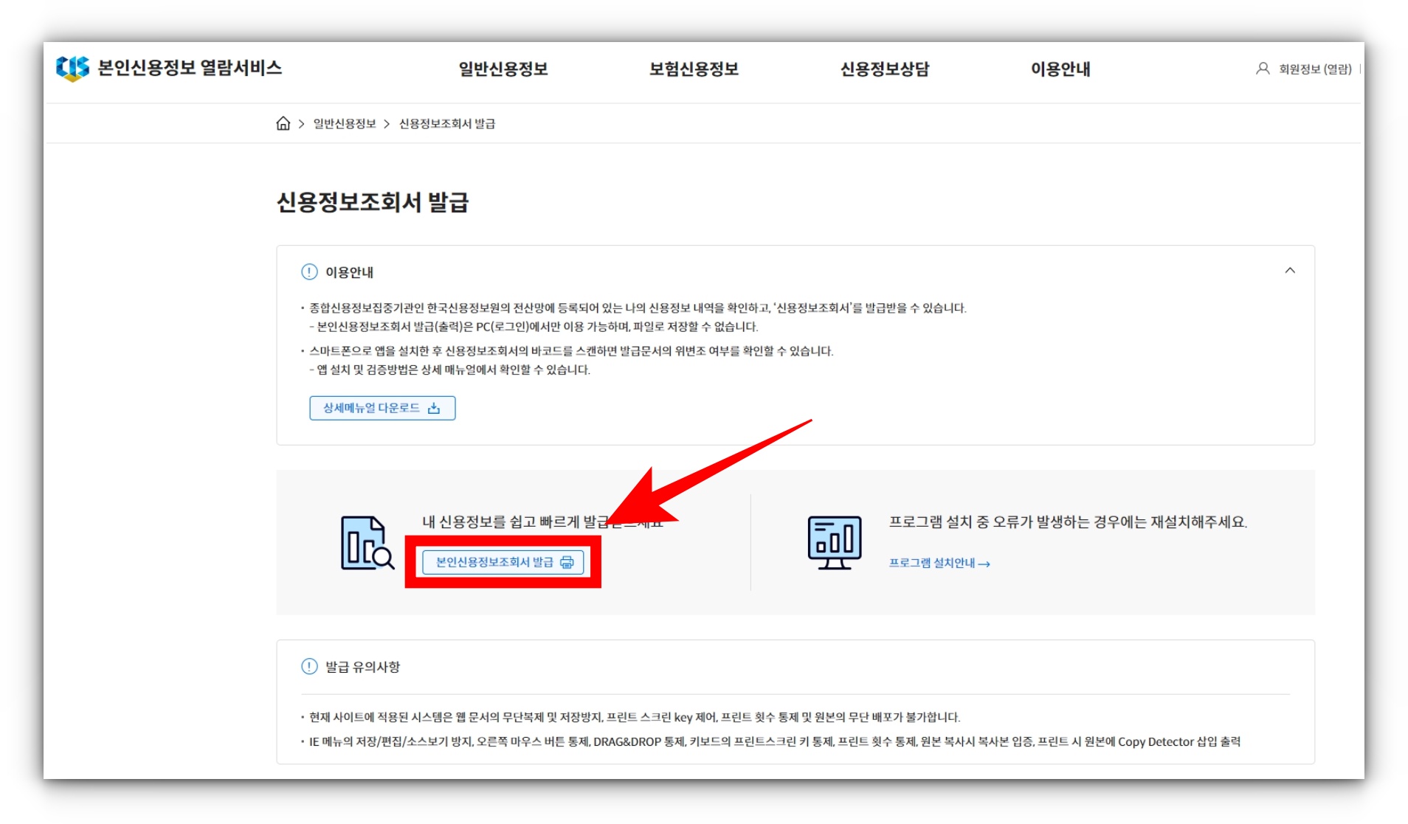
Task: Click the info icon next to 이용안내 heading
Action: point(309,271)
